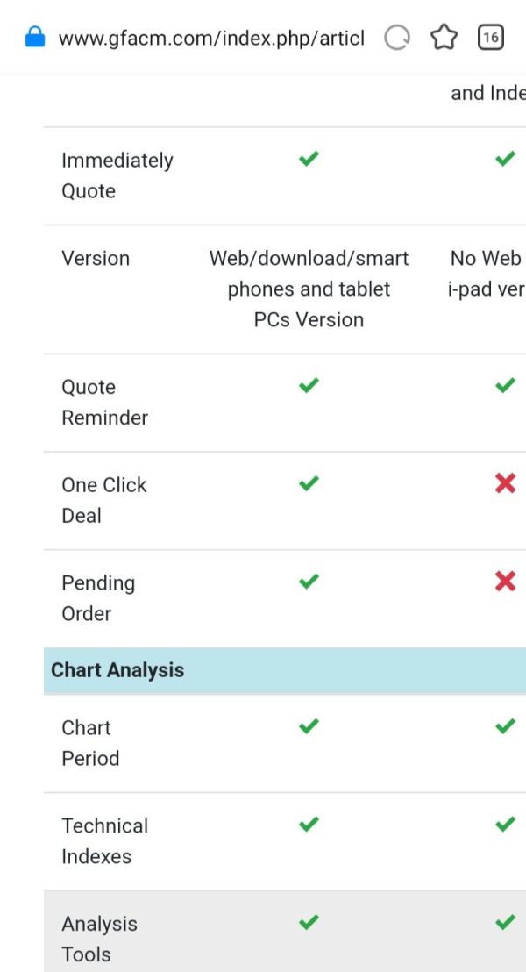Screen dimensions: 526x972
Task: Tap the page reload icon
Action: point(397,38)
